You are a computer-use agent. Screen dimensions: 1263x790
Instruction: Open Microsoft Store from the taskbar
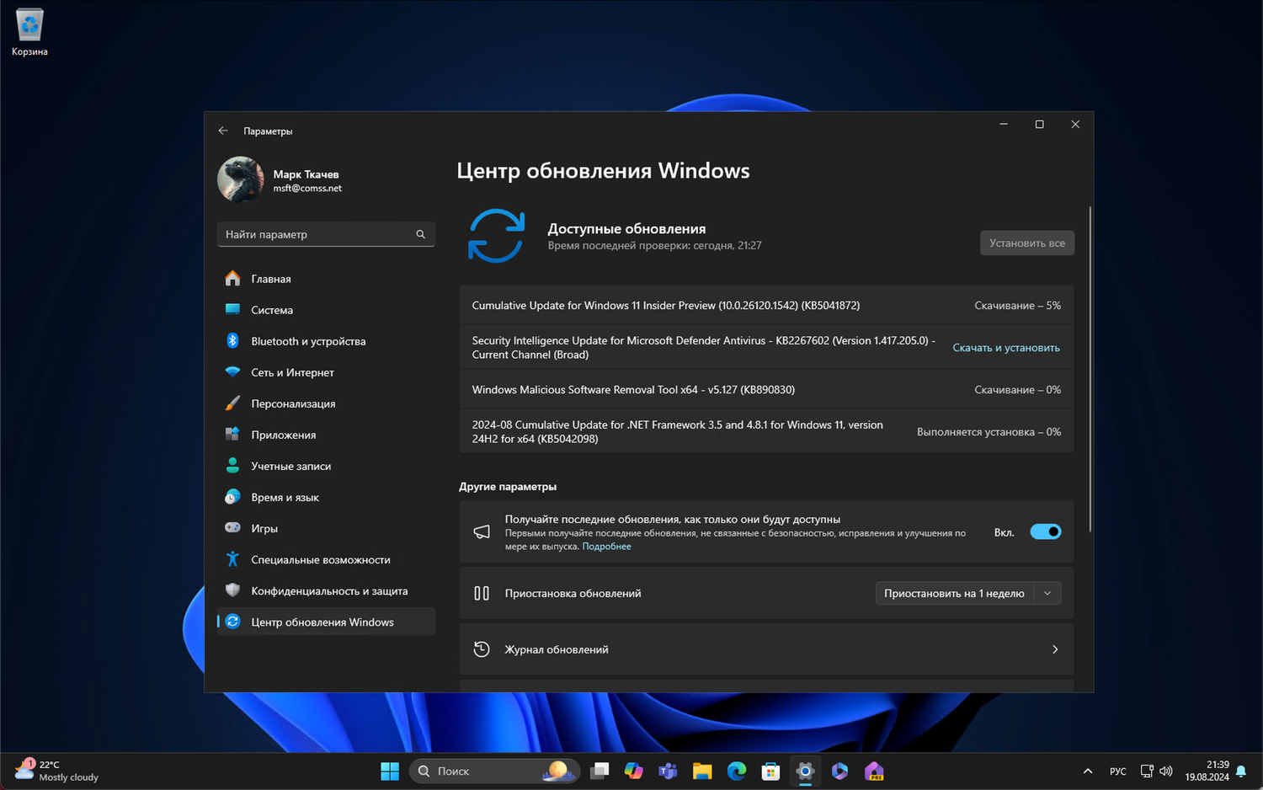tap(770, 771)
